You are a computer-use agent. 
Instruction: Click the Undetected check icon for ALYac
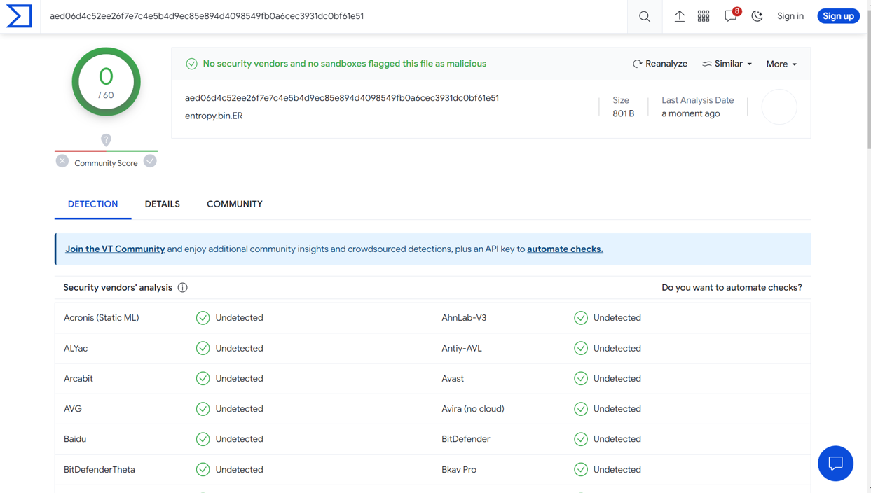coord(203,348)
